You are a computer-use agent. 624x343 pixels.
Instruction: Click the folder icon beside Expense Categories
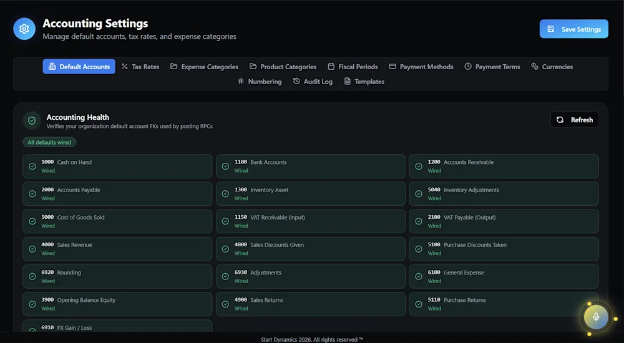point(174,67)
